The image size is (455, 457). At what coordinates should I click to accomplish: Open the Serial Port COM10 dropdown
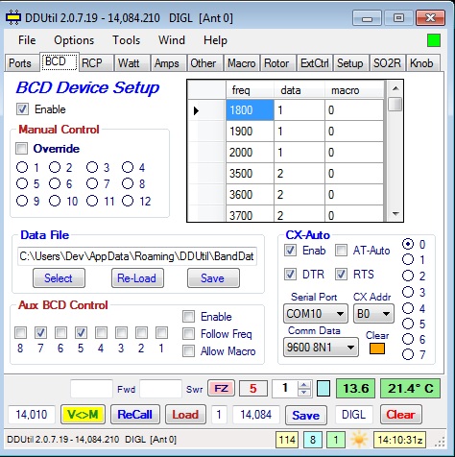coord(316,314)
